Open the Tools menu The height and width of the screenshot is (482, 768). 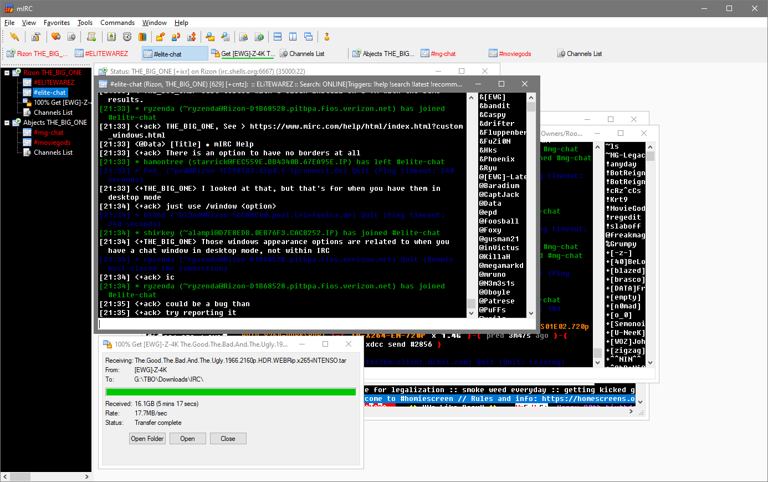pos(85,23)
